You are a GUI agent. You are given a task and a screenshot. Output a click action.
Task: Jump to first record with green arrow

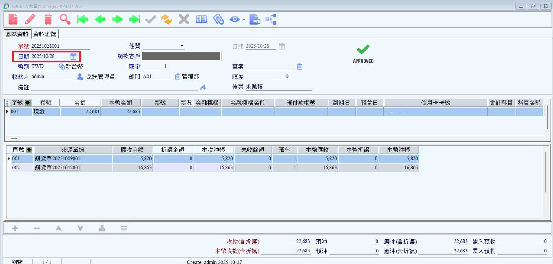[83, 19]
